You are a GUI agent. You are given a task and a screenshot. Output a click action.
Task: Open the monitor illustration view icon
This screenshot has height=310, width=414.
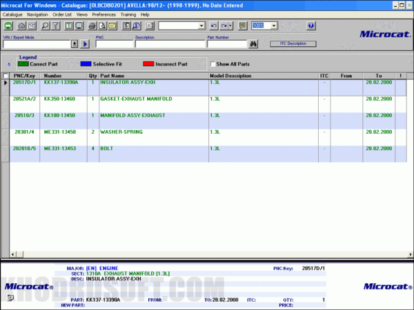(79, 25)
